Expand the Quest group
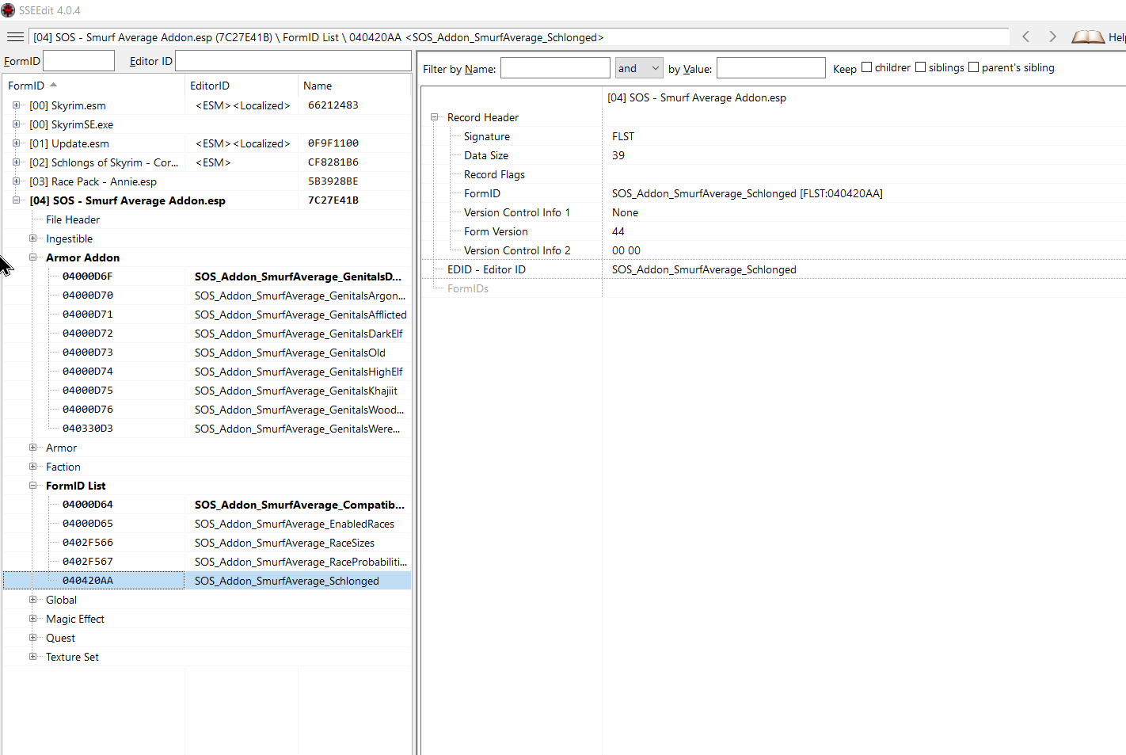This screenshot has height=755, width=1126. [x=32, y=637]
